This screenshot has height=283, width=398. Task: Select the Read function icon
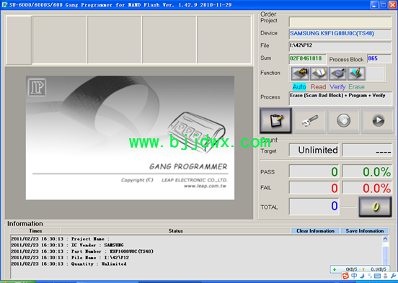tap(319, 73)
